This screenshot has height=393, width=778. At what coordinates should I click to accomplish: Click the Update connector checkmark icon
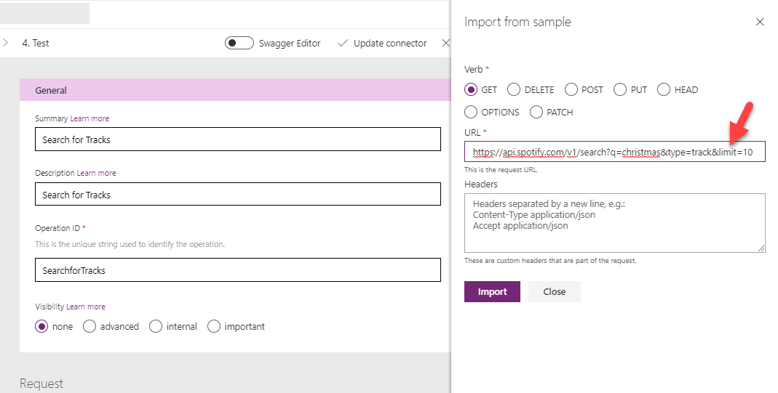tap(343, 43)
